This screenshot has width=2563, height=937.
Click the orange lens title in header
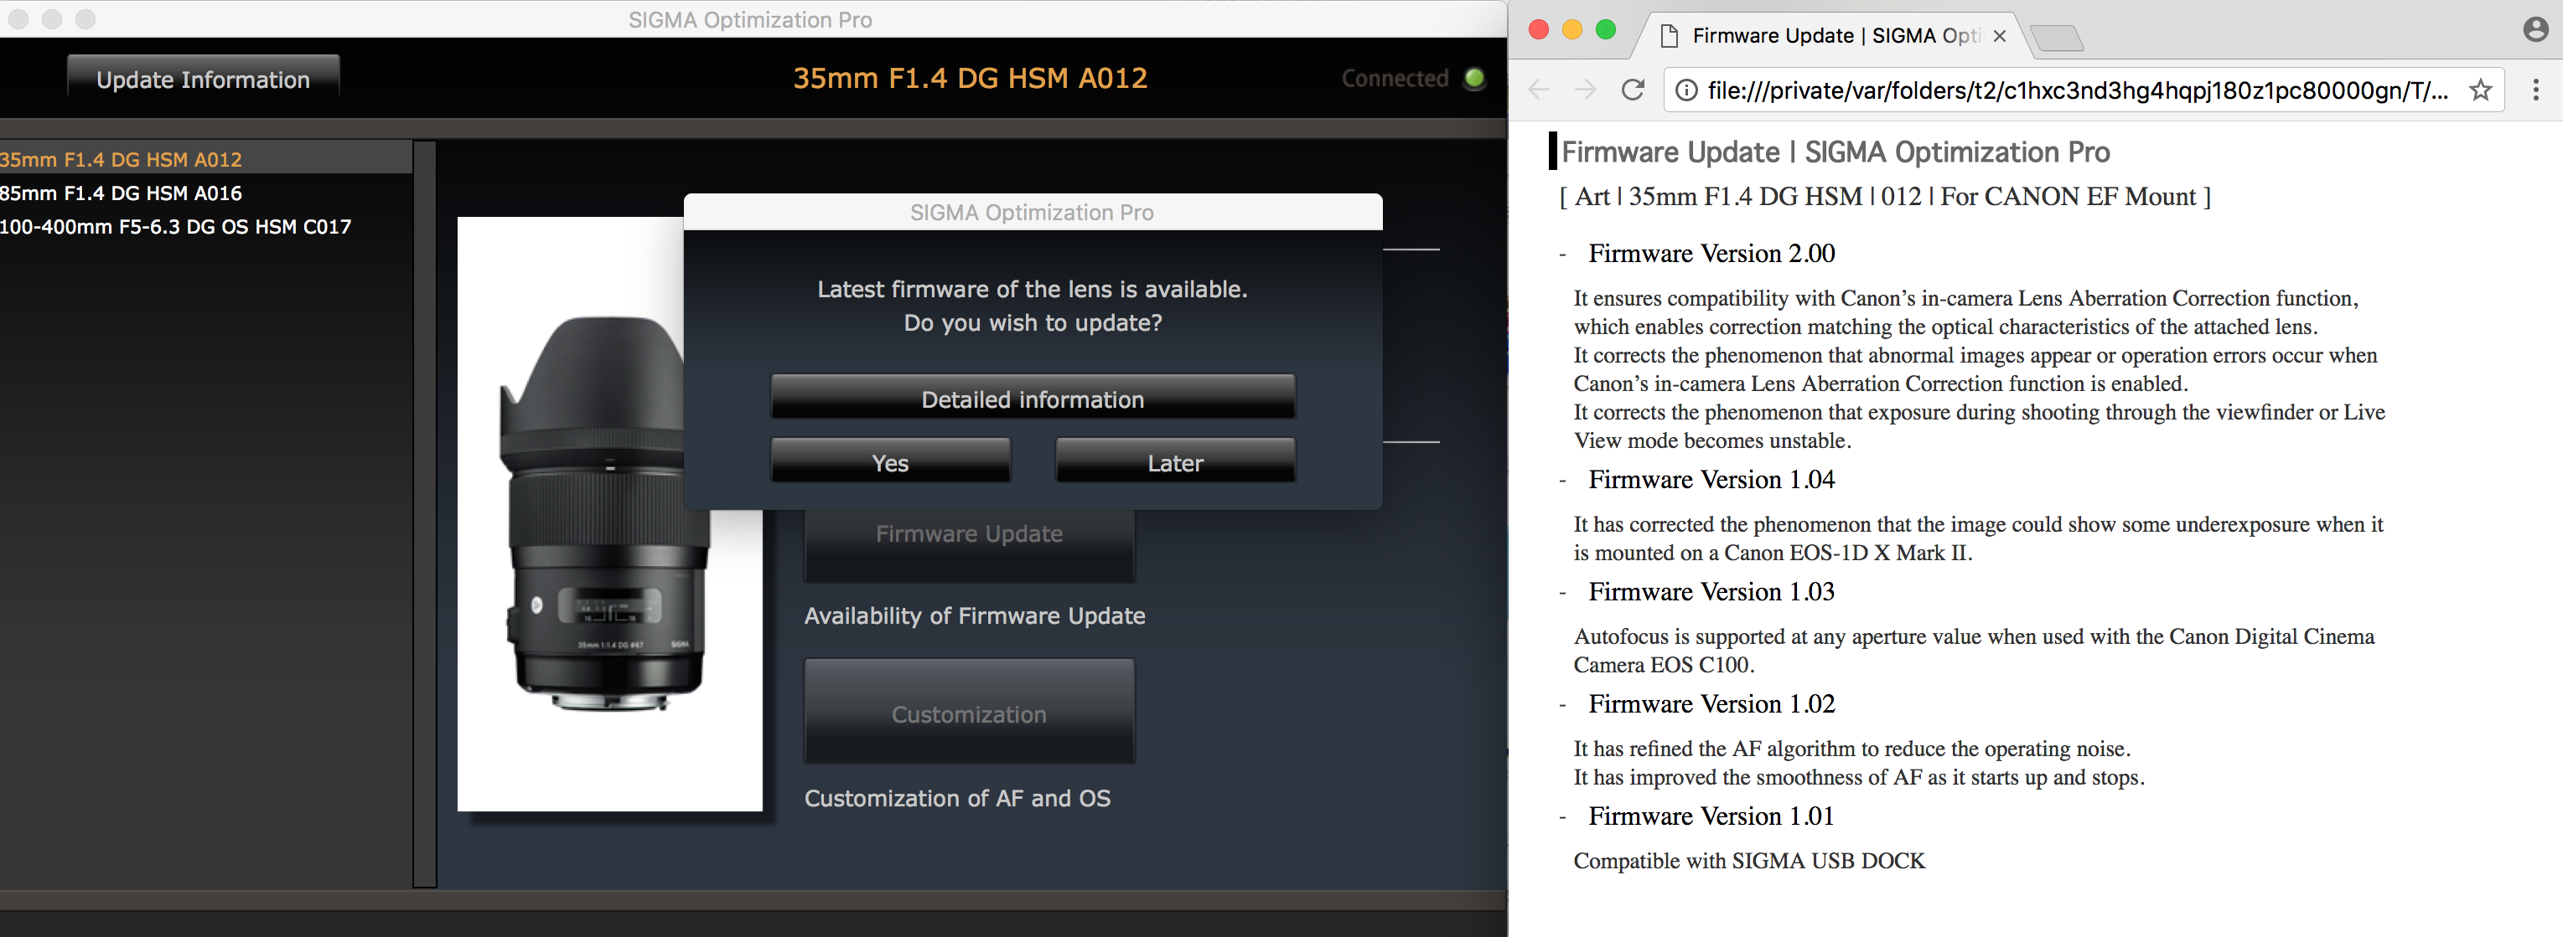(970, 78)
